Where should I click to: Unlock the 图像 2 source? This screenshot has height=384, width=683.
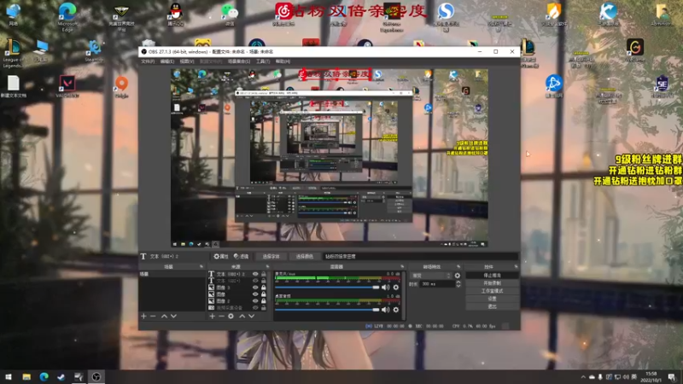(264, 301)
